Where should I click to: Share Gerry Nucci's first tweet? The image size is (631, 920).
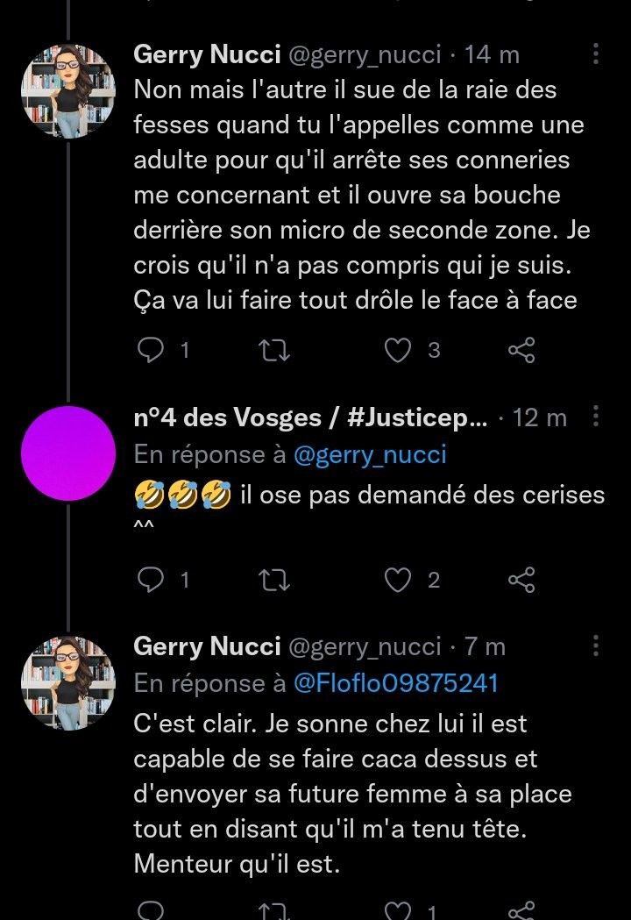coord(521,351)
